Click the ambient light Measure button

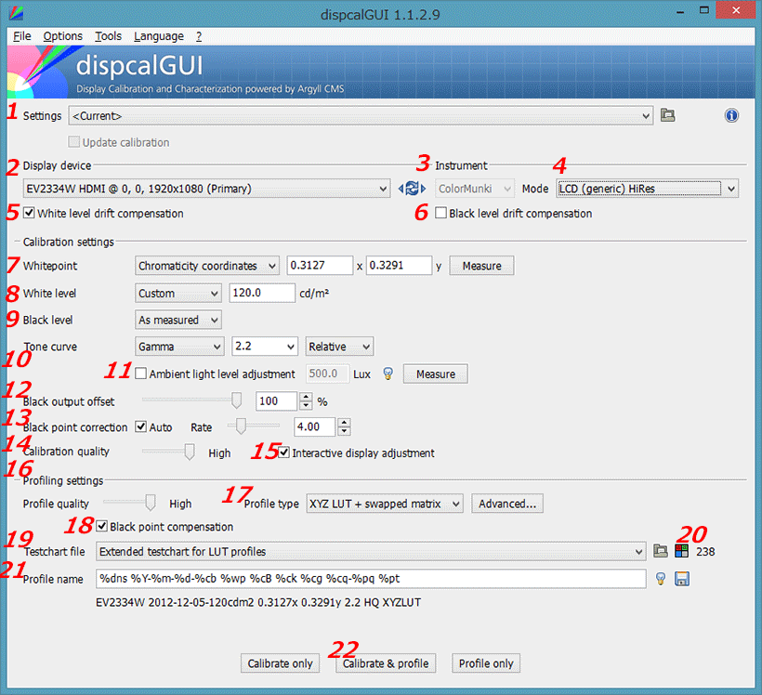point(436,374)
